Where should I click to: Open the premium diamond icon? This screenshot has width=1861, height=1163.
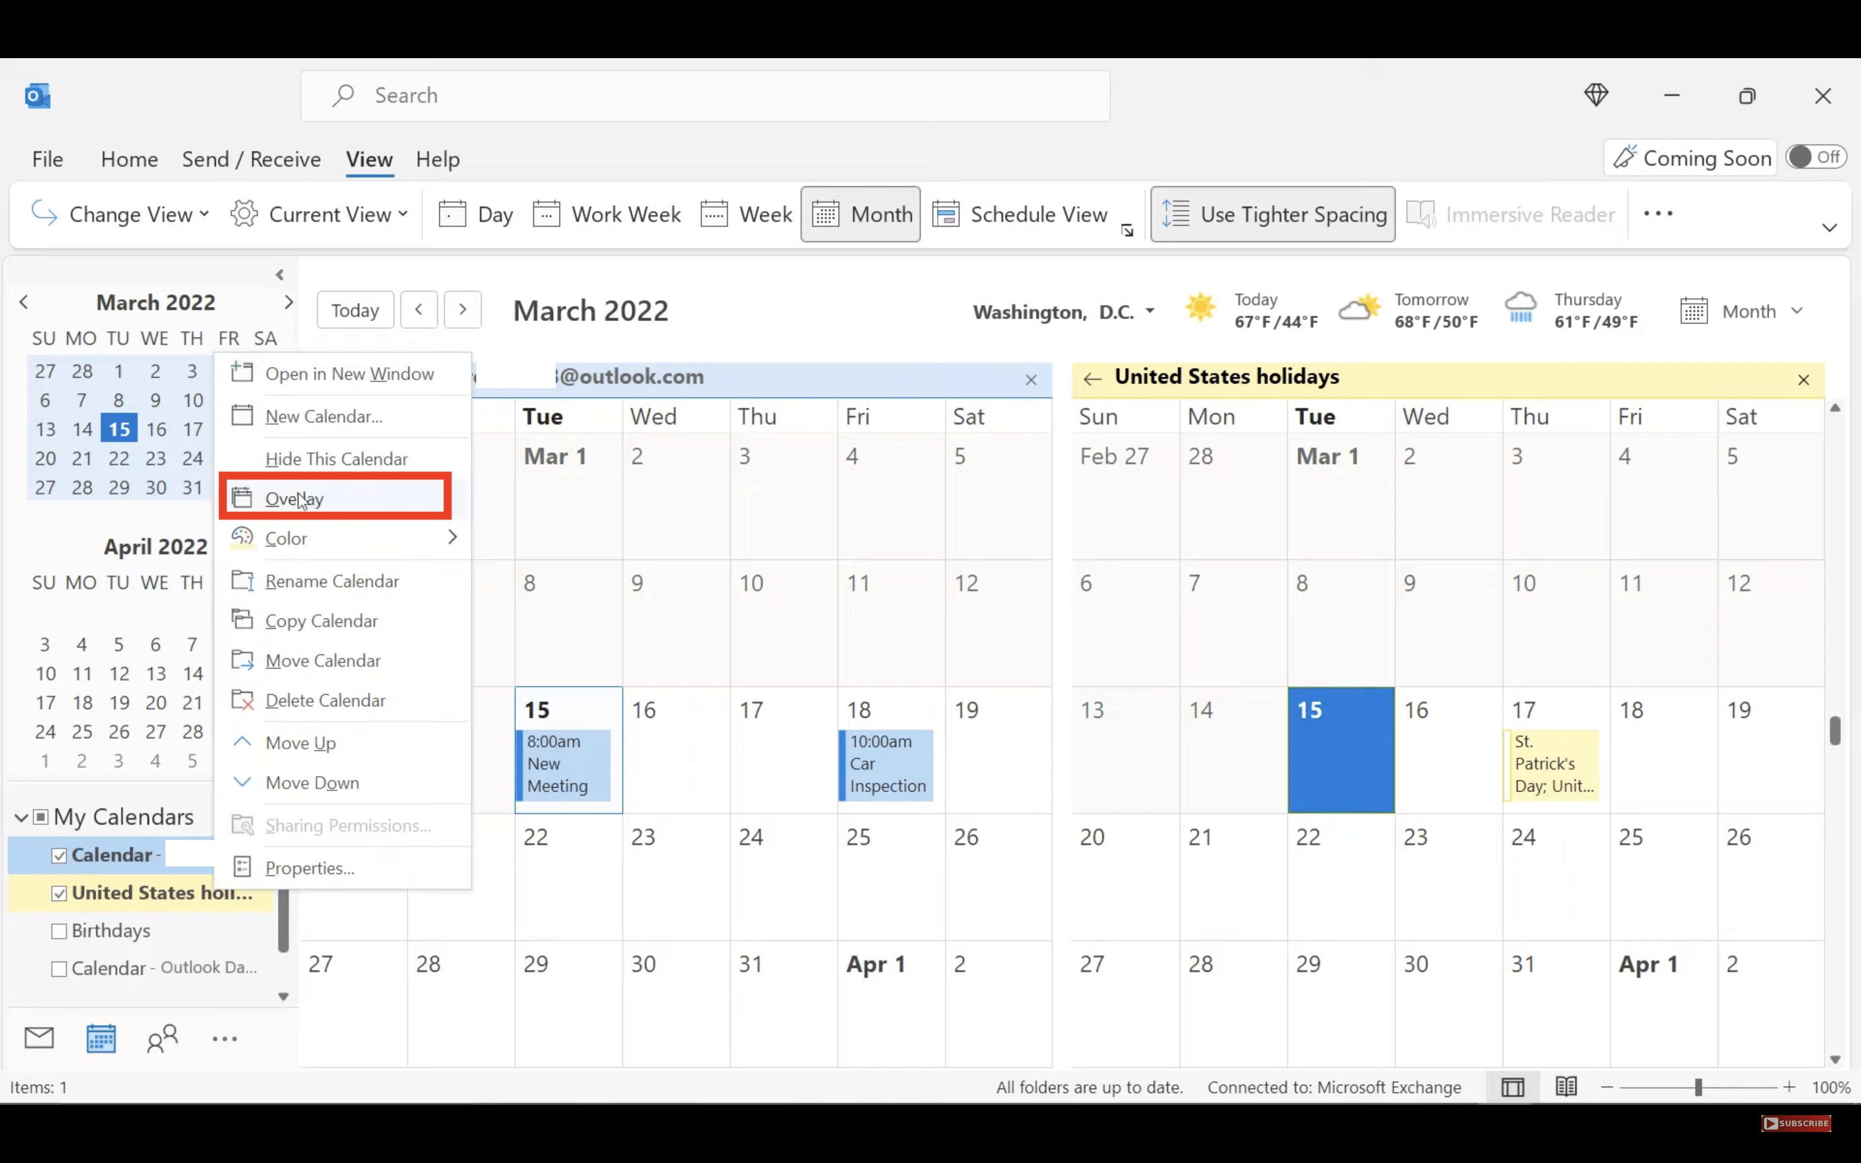[1597, 96]
